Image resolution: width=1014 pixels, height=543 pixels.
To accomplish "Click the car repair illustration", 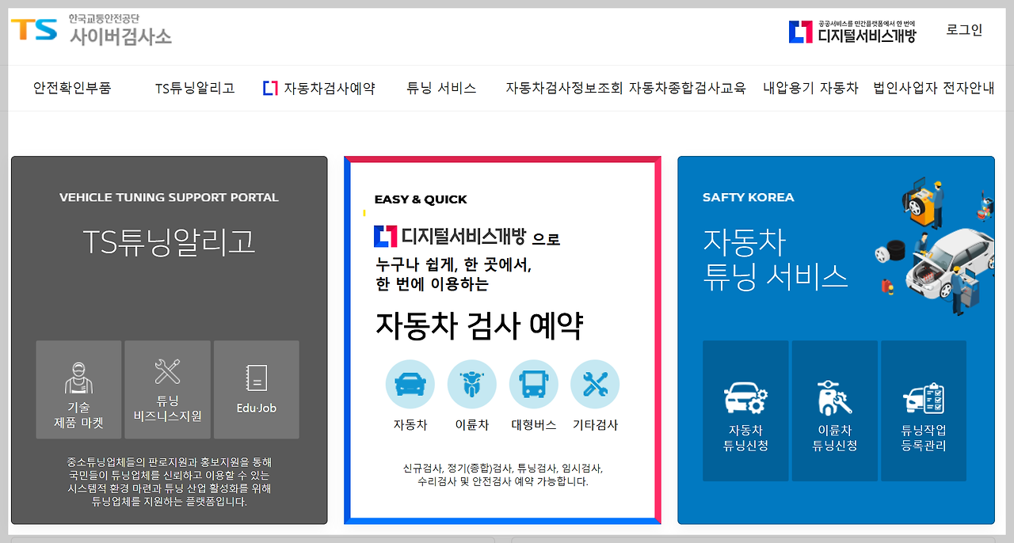I will coord(933,247).
